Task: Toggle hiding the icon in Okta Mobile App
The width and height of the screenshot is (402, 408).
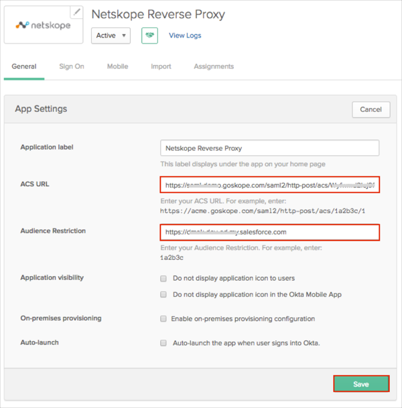Action: coord(163,295)
